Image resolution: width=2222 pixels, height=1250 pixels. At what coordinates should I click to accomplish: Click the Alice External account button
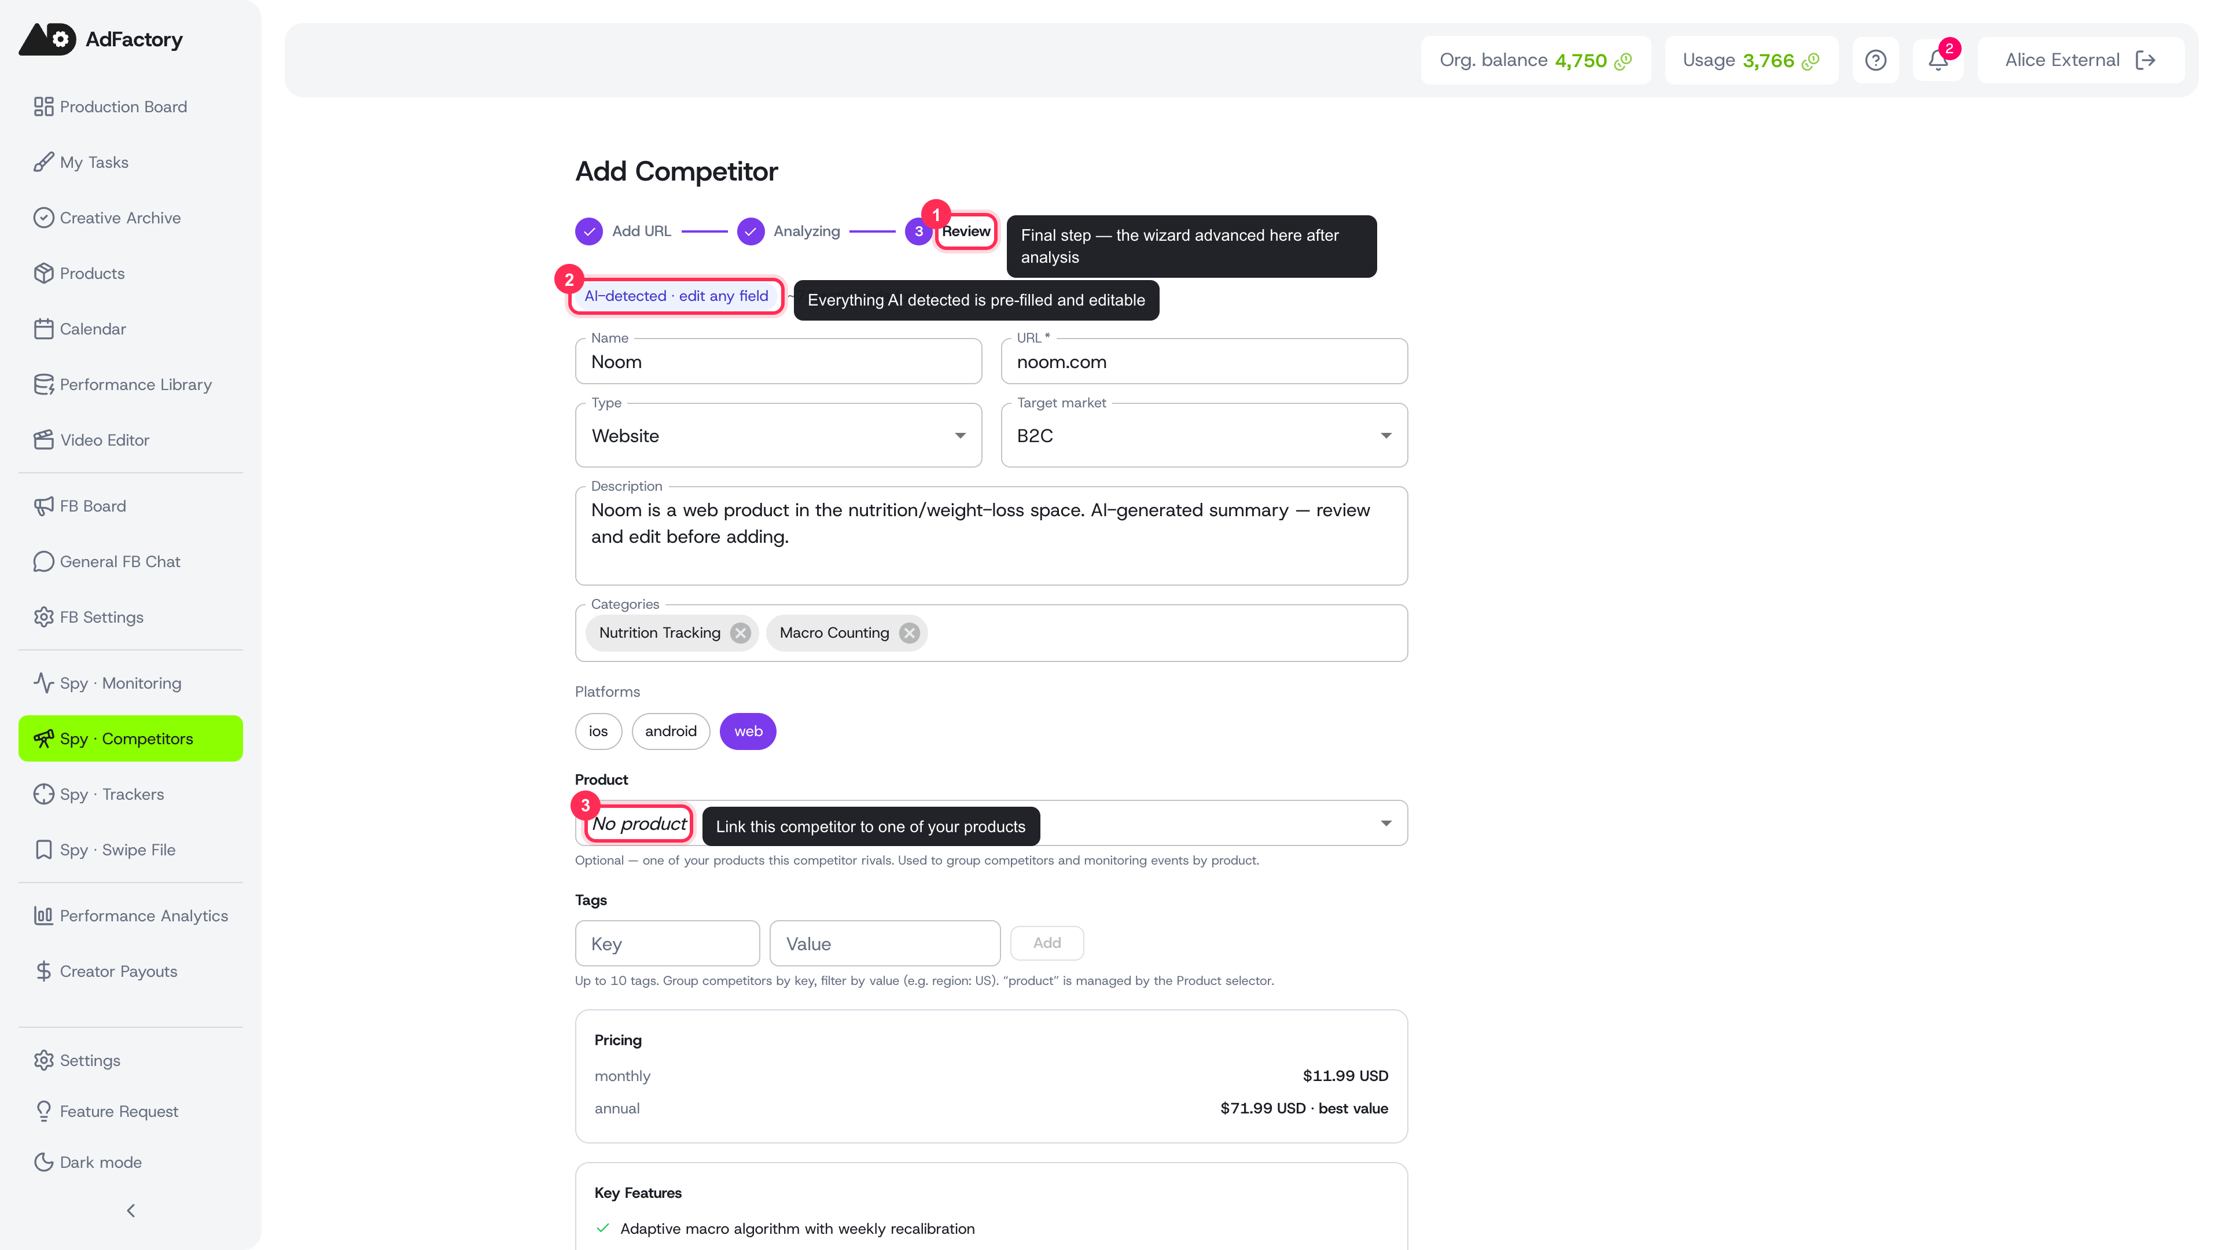pos(2081,60)
